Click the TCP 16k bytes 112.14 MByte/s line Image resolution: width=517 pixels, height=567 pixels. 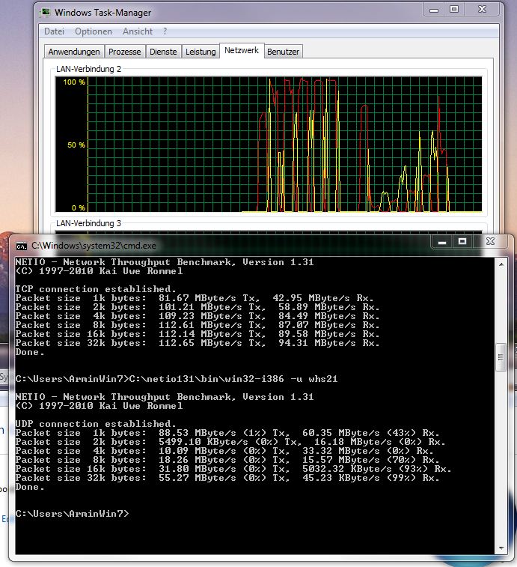pos(198,334)
